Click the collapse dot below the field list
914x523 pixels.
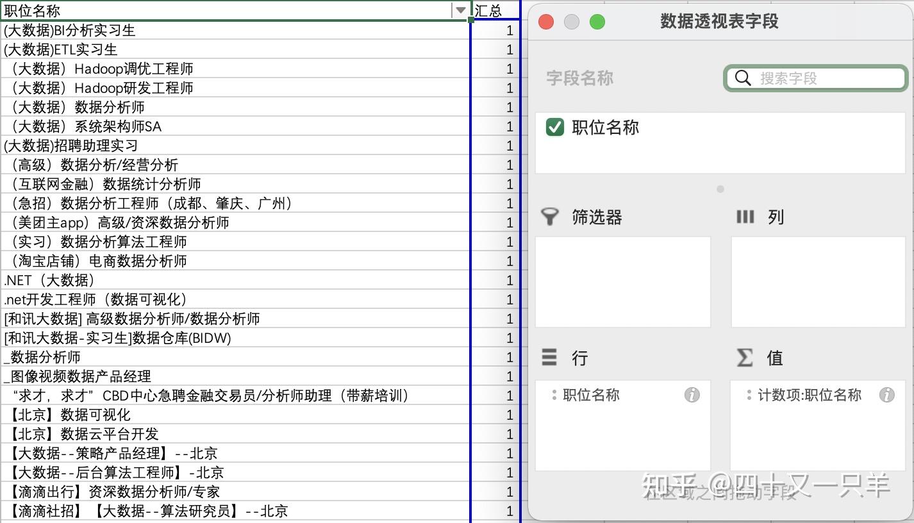(720, 189)
